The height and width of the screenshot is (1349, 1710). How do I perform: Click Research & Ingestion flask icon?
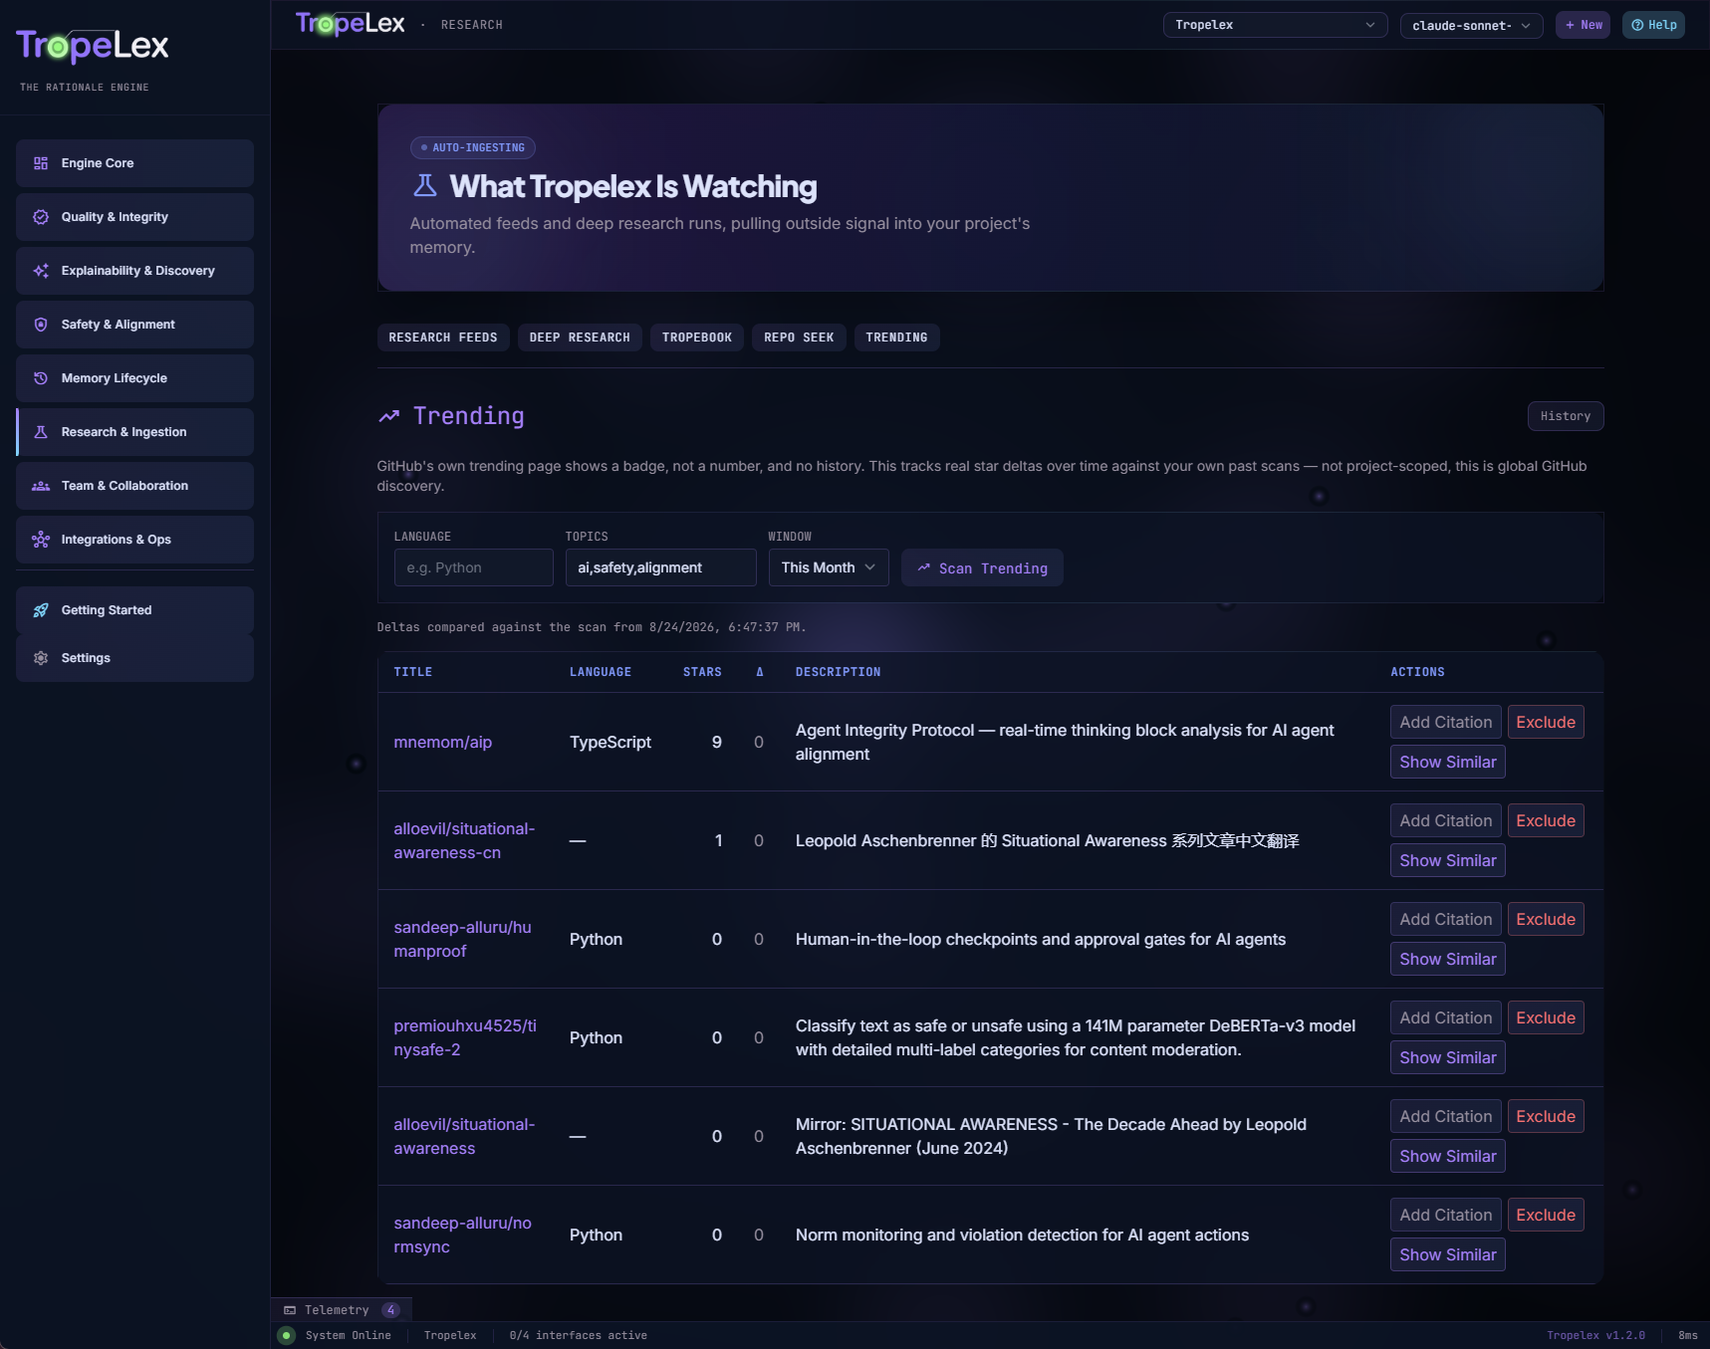pyautogui.click(x=41, y=432)
